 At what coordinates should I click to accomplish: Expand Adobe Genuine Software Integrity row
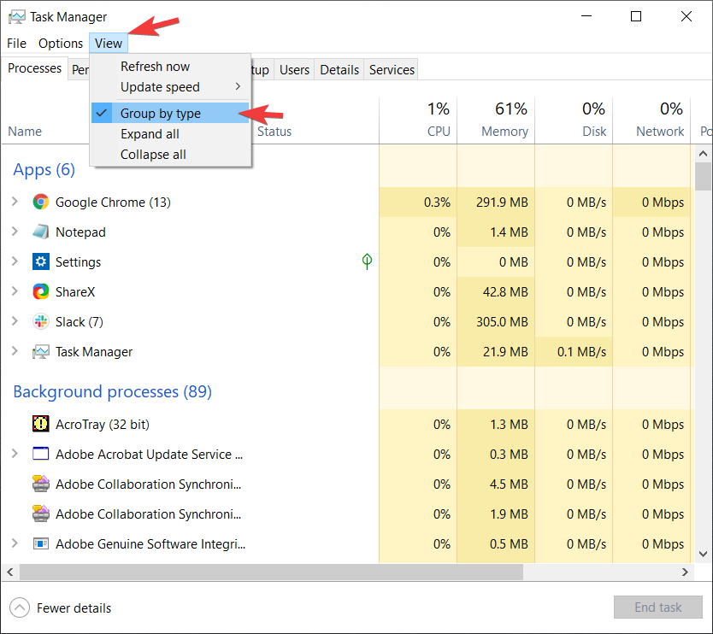coord(15,543)
